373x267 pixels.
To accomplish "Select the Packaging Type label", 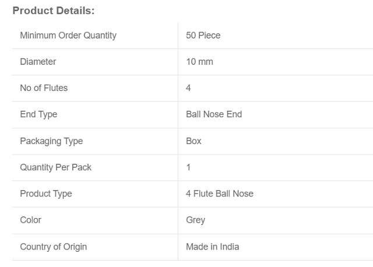I will (51, 141).
